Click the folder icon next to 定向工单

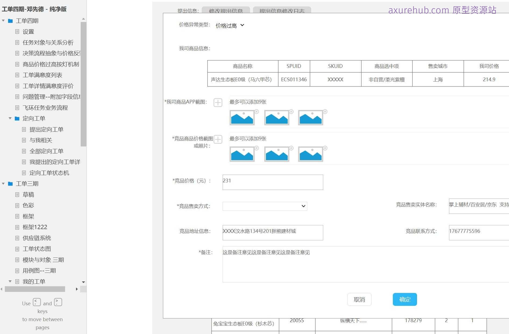click(x=17, y=118)
